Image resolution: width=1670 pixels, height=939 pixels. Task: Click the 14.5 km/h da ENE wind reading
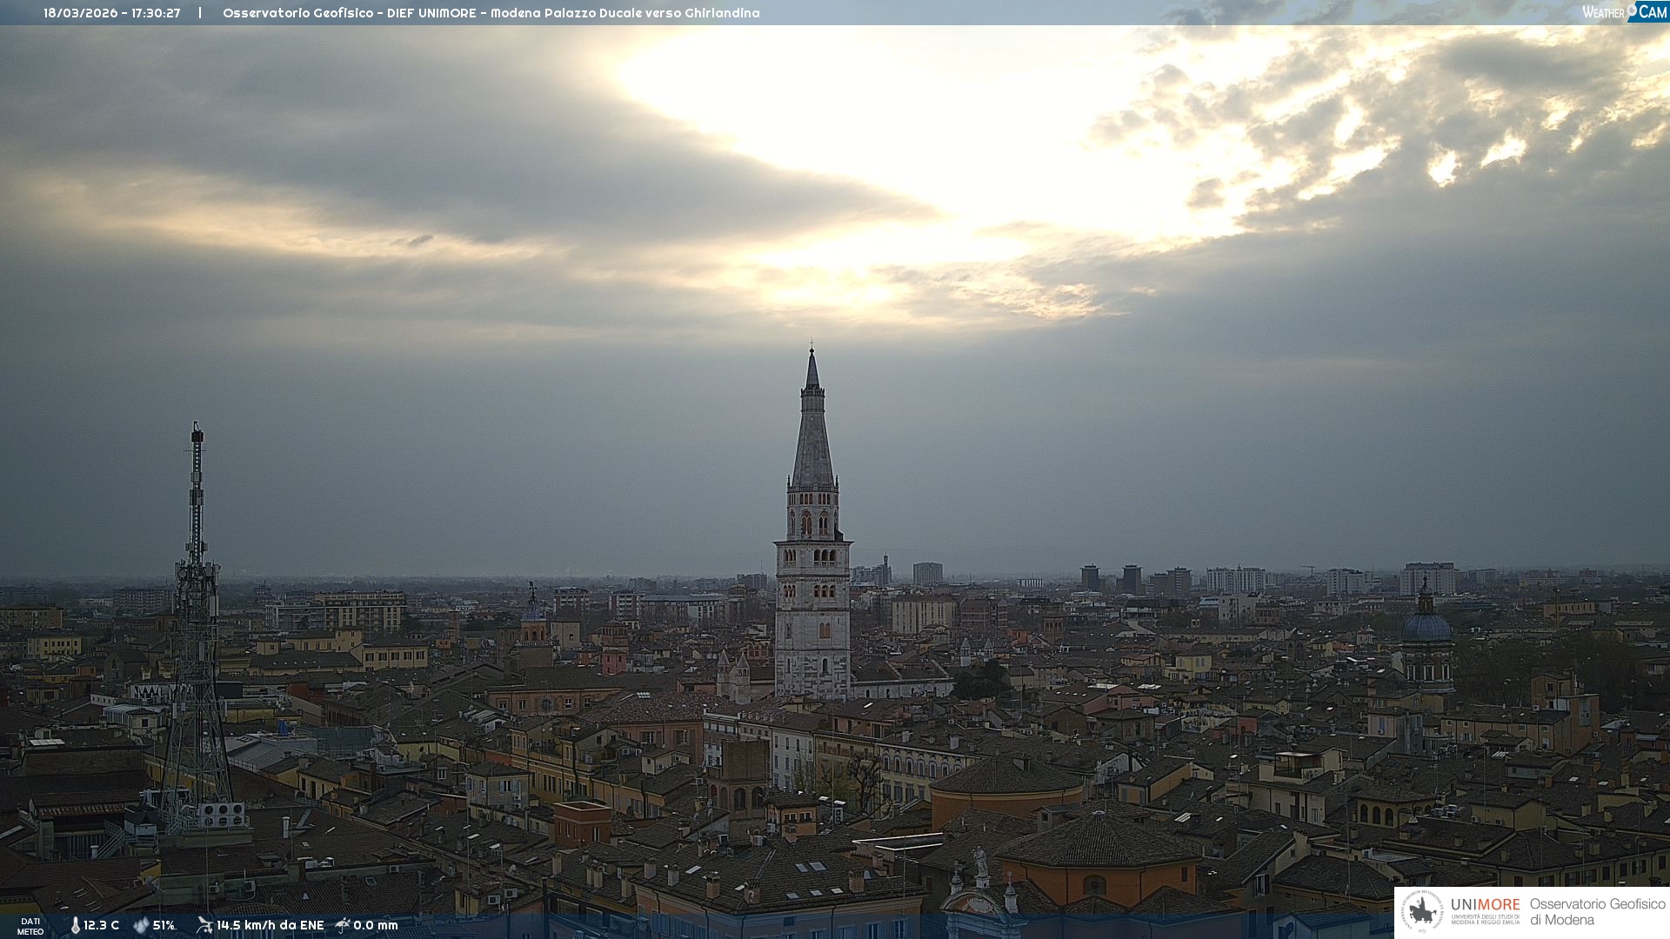pos(270,925)
